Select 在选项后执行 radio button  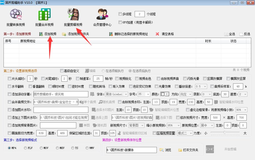(130, 71)
